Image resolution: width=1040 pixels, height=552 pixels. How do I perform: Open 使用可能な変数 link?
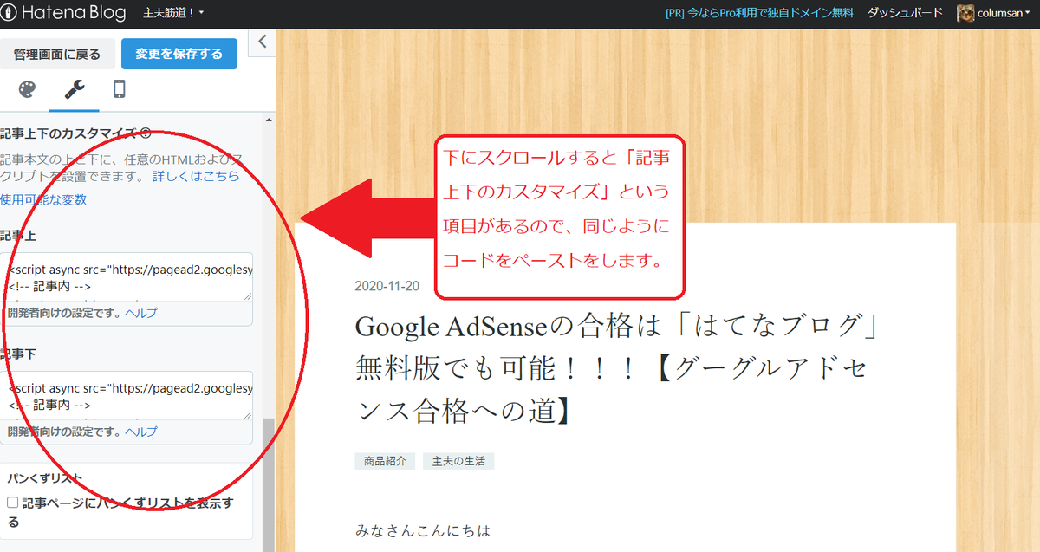point(43,199)
